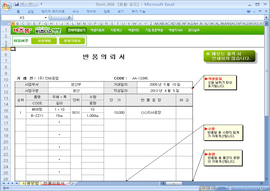This screenshot has width=270, height=191.
Task: Select the date cell 2012 년 4 월 5 일
Action: 165,91
